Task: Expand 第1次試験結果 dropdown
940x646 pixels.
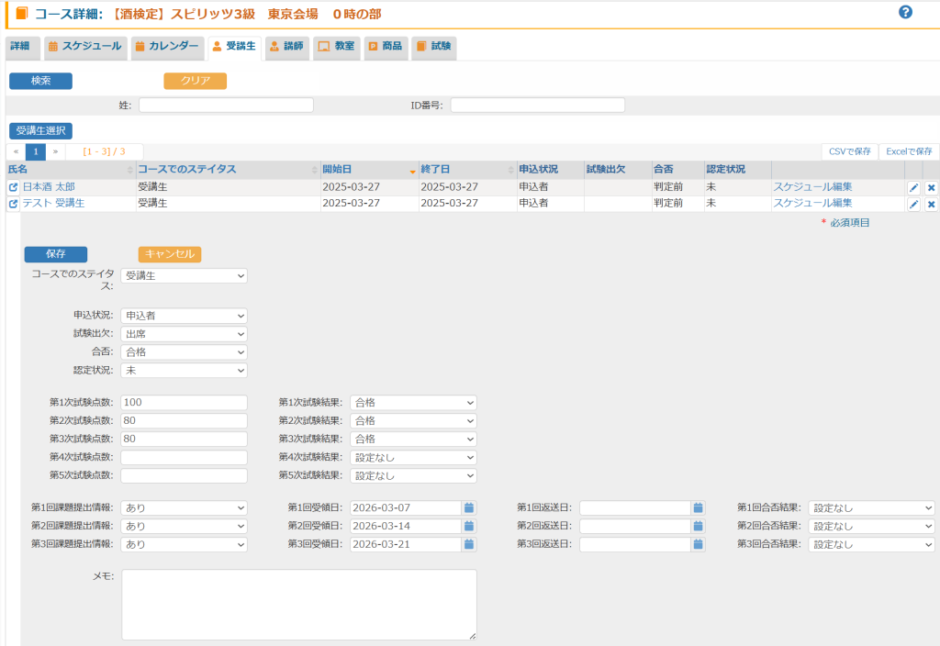Action: pyautogui.click(x=413, y=402)
